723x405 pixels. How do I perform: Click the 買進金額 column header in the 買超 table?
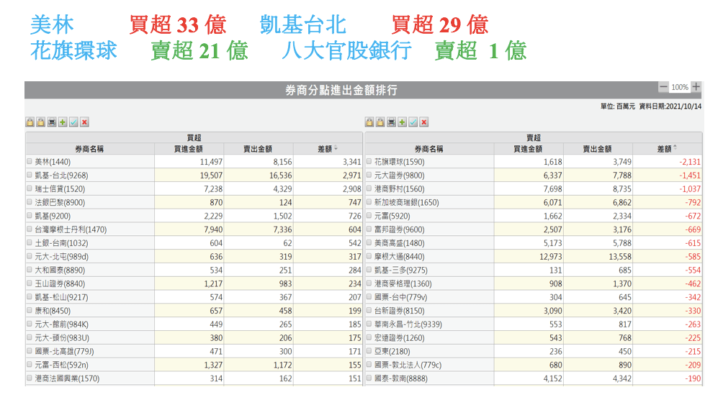(189, 149)
